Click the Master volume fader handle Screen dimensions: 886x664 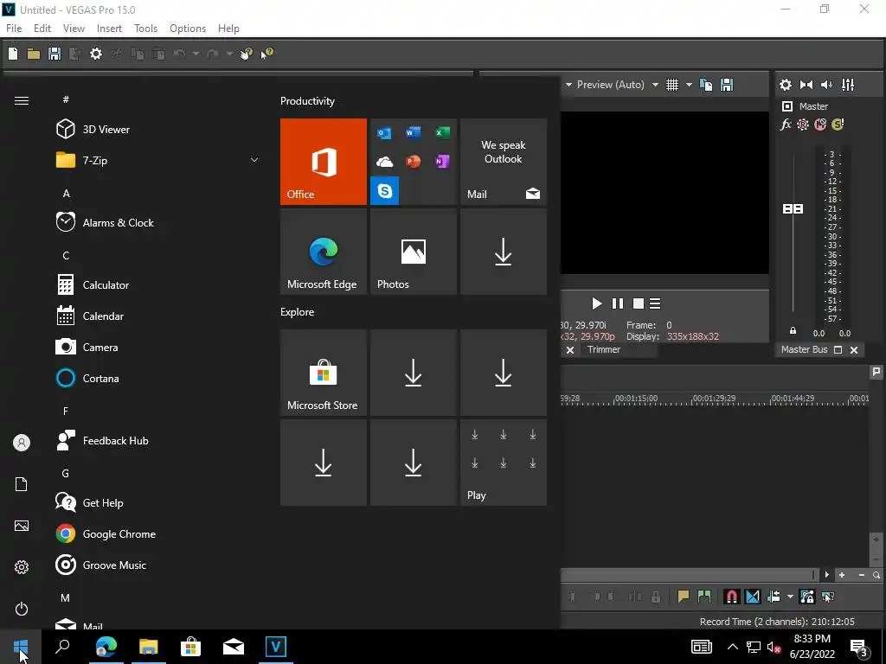793,209
